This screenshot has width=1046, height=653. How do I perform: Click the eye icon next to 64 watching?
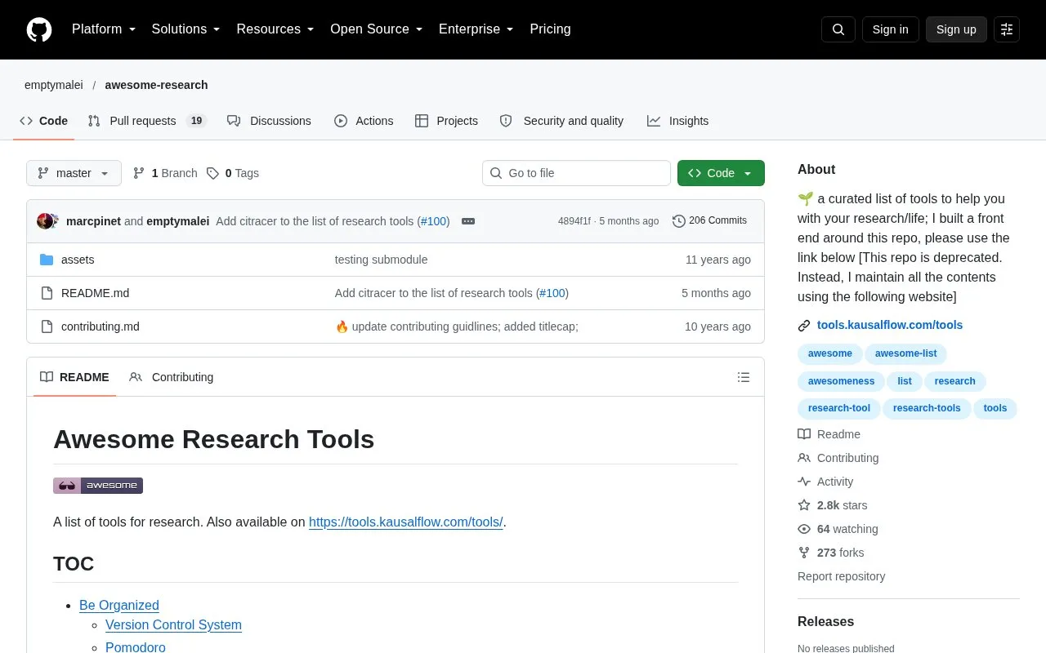coord(804,529)
